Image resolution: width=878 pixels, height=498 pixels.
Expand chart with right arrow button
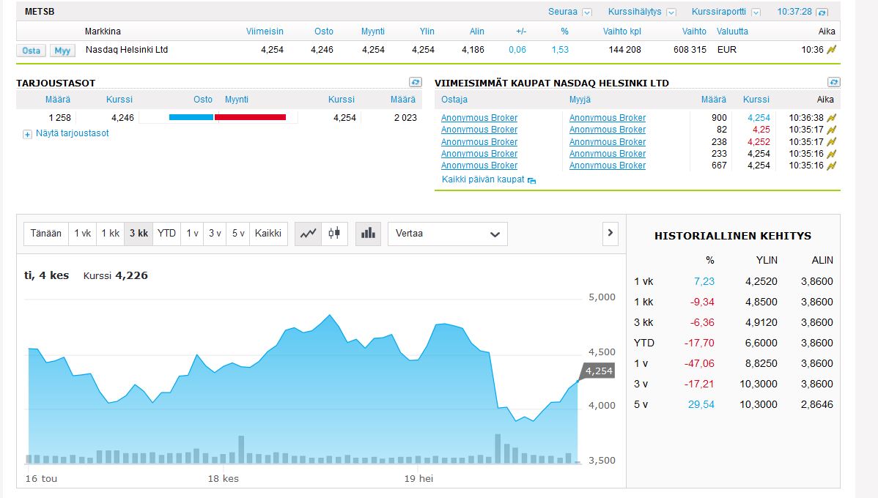[x=610, y=234]
